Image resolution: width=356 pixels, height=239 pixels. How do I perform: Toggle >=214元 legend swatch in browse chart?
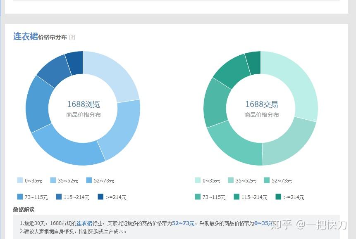click(100, 196)
